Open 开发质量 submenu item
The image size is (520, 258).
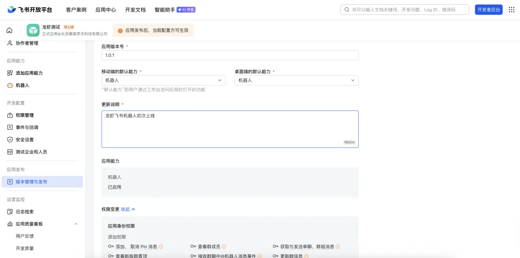(25, 248)
